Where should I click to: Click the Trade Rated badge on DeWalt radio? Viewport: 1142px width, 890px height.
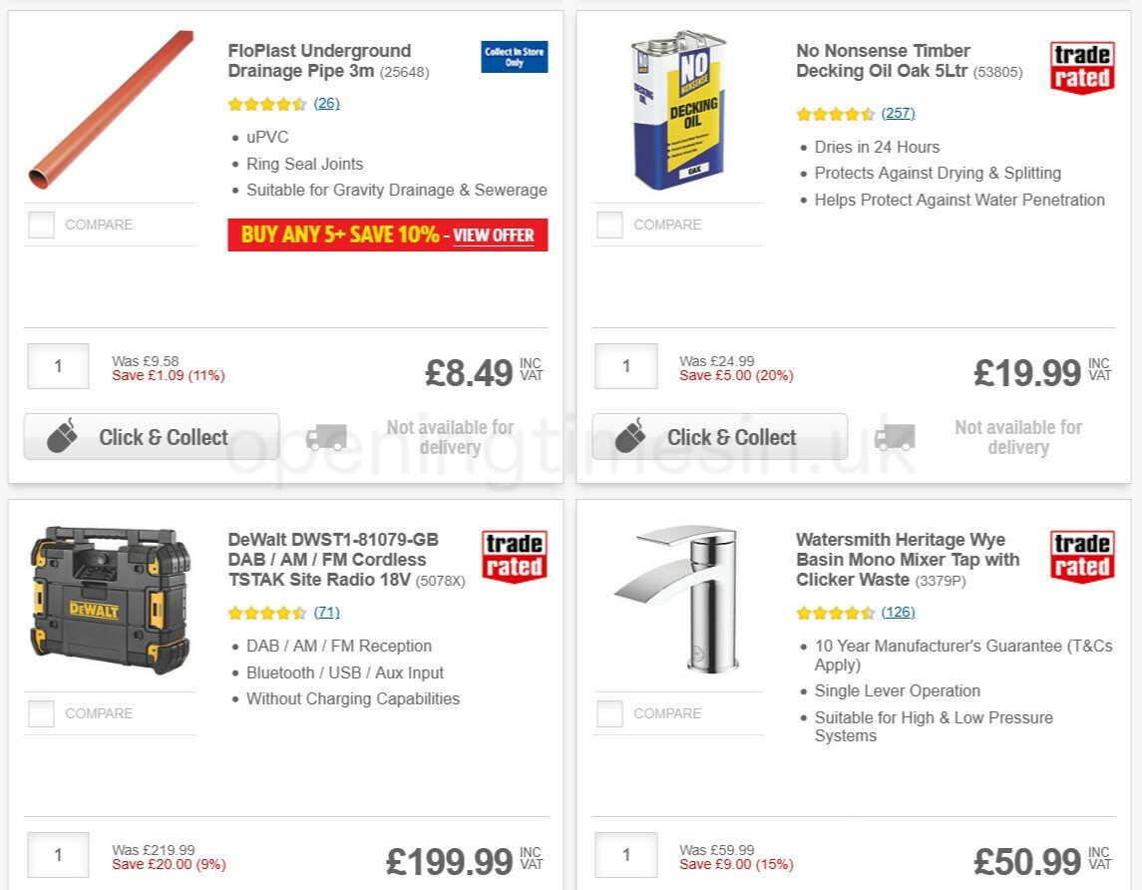(x=514, y=557)
